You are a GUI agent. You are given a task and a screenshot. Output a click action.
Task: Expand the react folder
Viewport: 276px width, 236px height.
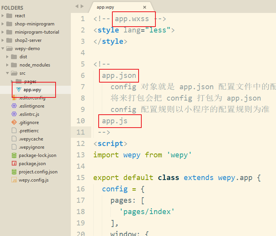pos(20,16)
